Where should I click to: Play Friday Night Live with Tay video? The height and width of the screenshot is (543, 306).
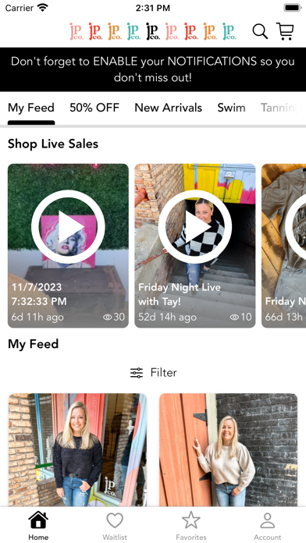tap(195, 227)
